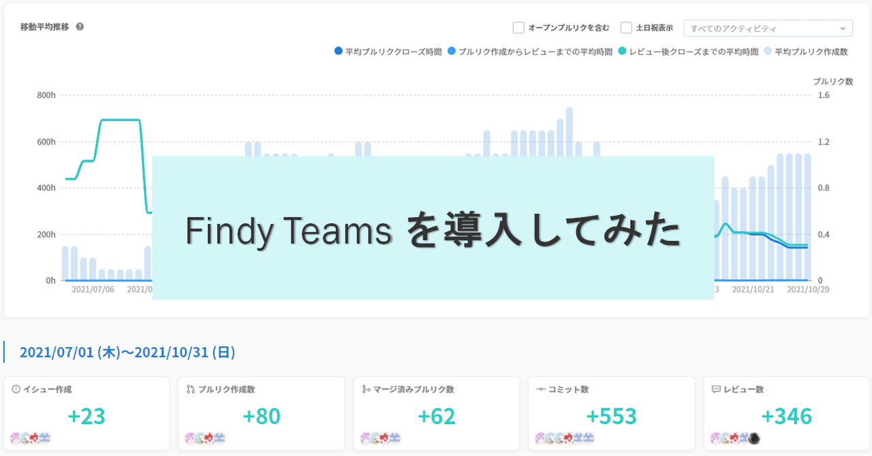Check the 土日祝表示 checkbox

[625, 27]
